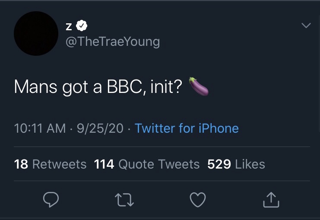Click the 9/25/20 date
320x220 pixels.
[100, 128]
